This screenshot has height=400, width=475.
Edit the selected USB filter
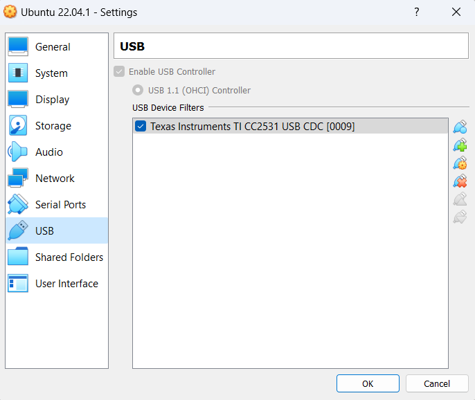[x=460, y=163]
